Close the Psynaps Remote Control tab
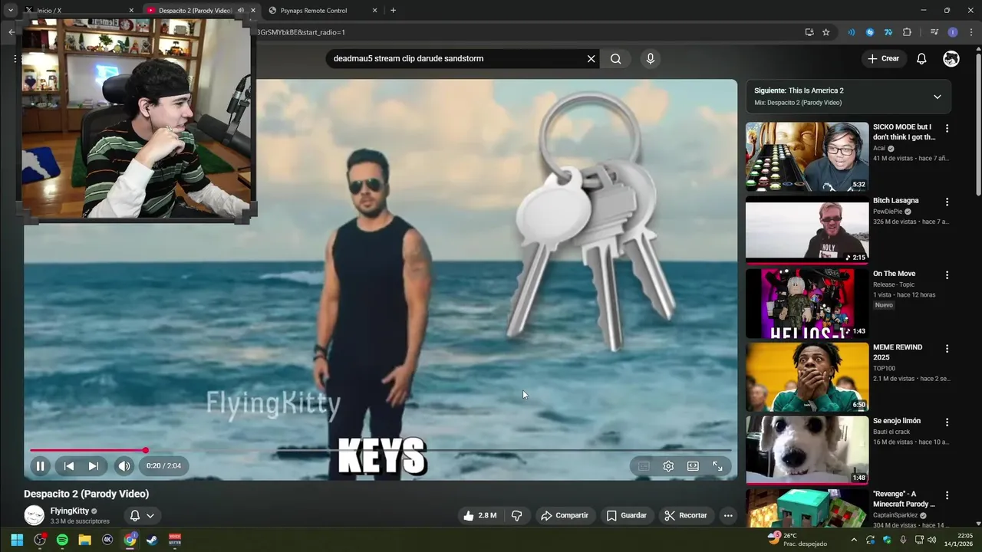 [x=374, y=11]
